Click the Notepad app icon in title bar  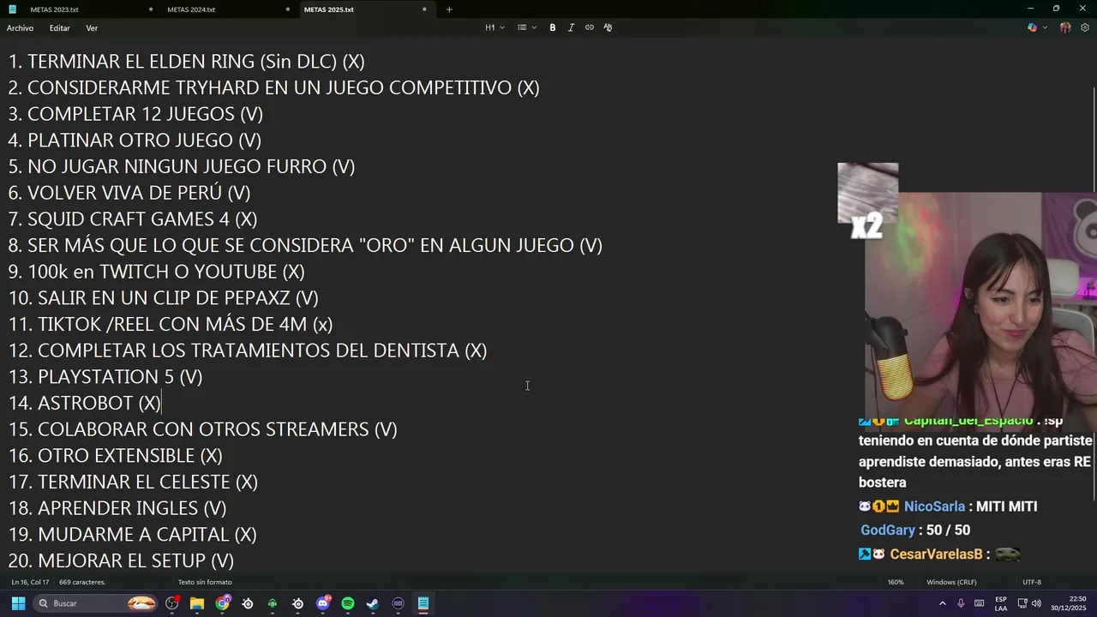(12, 9)
